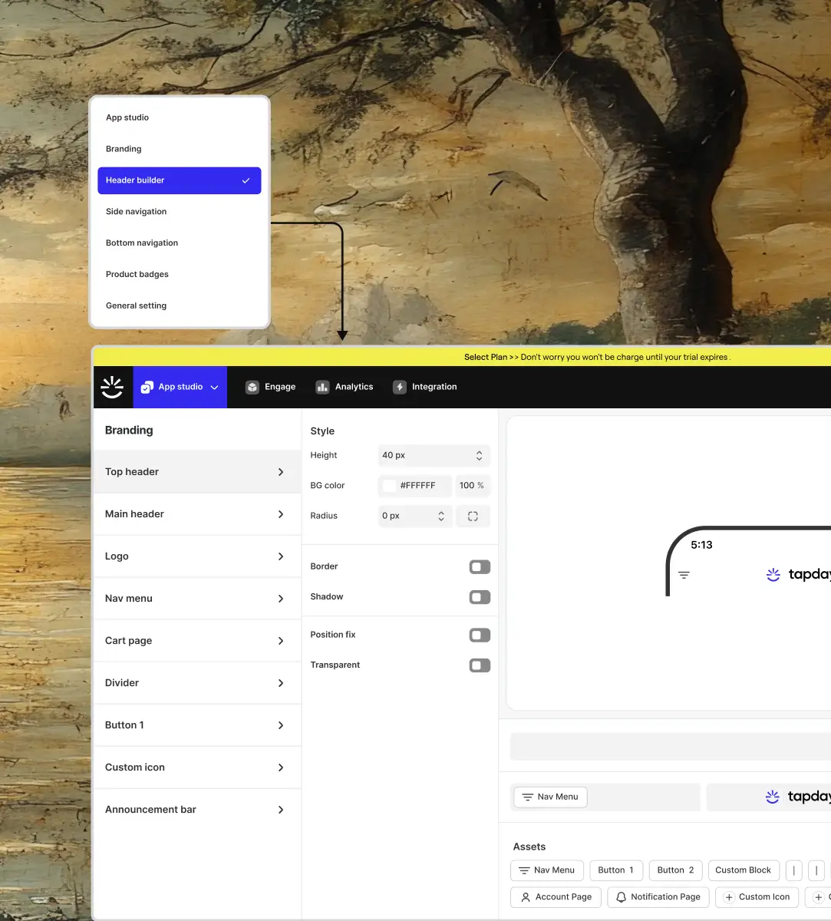This screenshot has height=921, width=831.
Task: Select Side navigation menu item
Action: [x=180, y=212]
